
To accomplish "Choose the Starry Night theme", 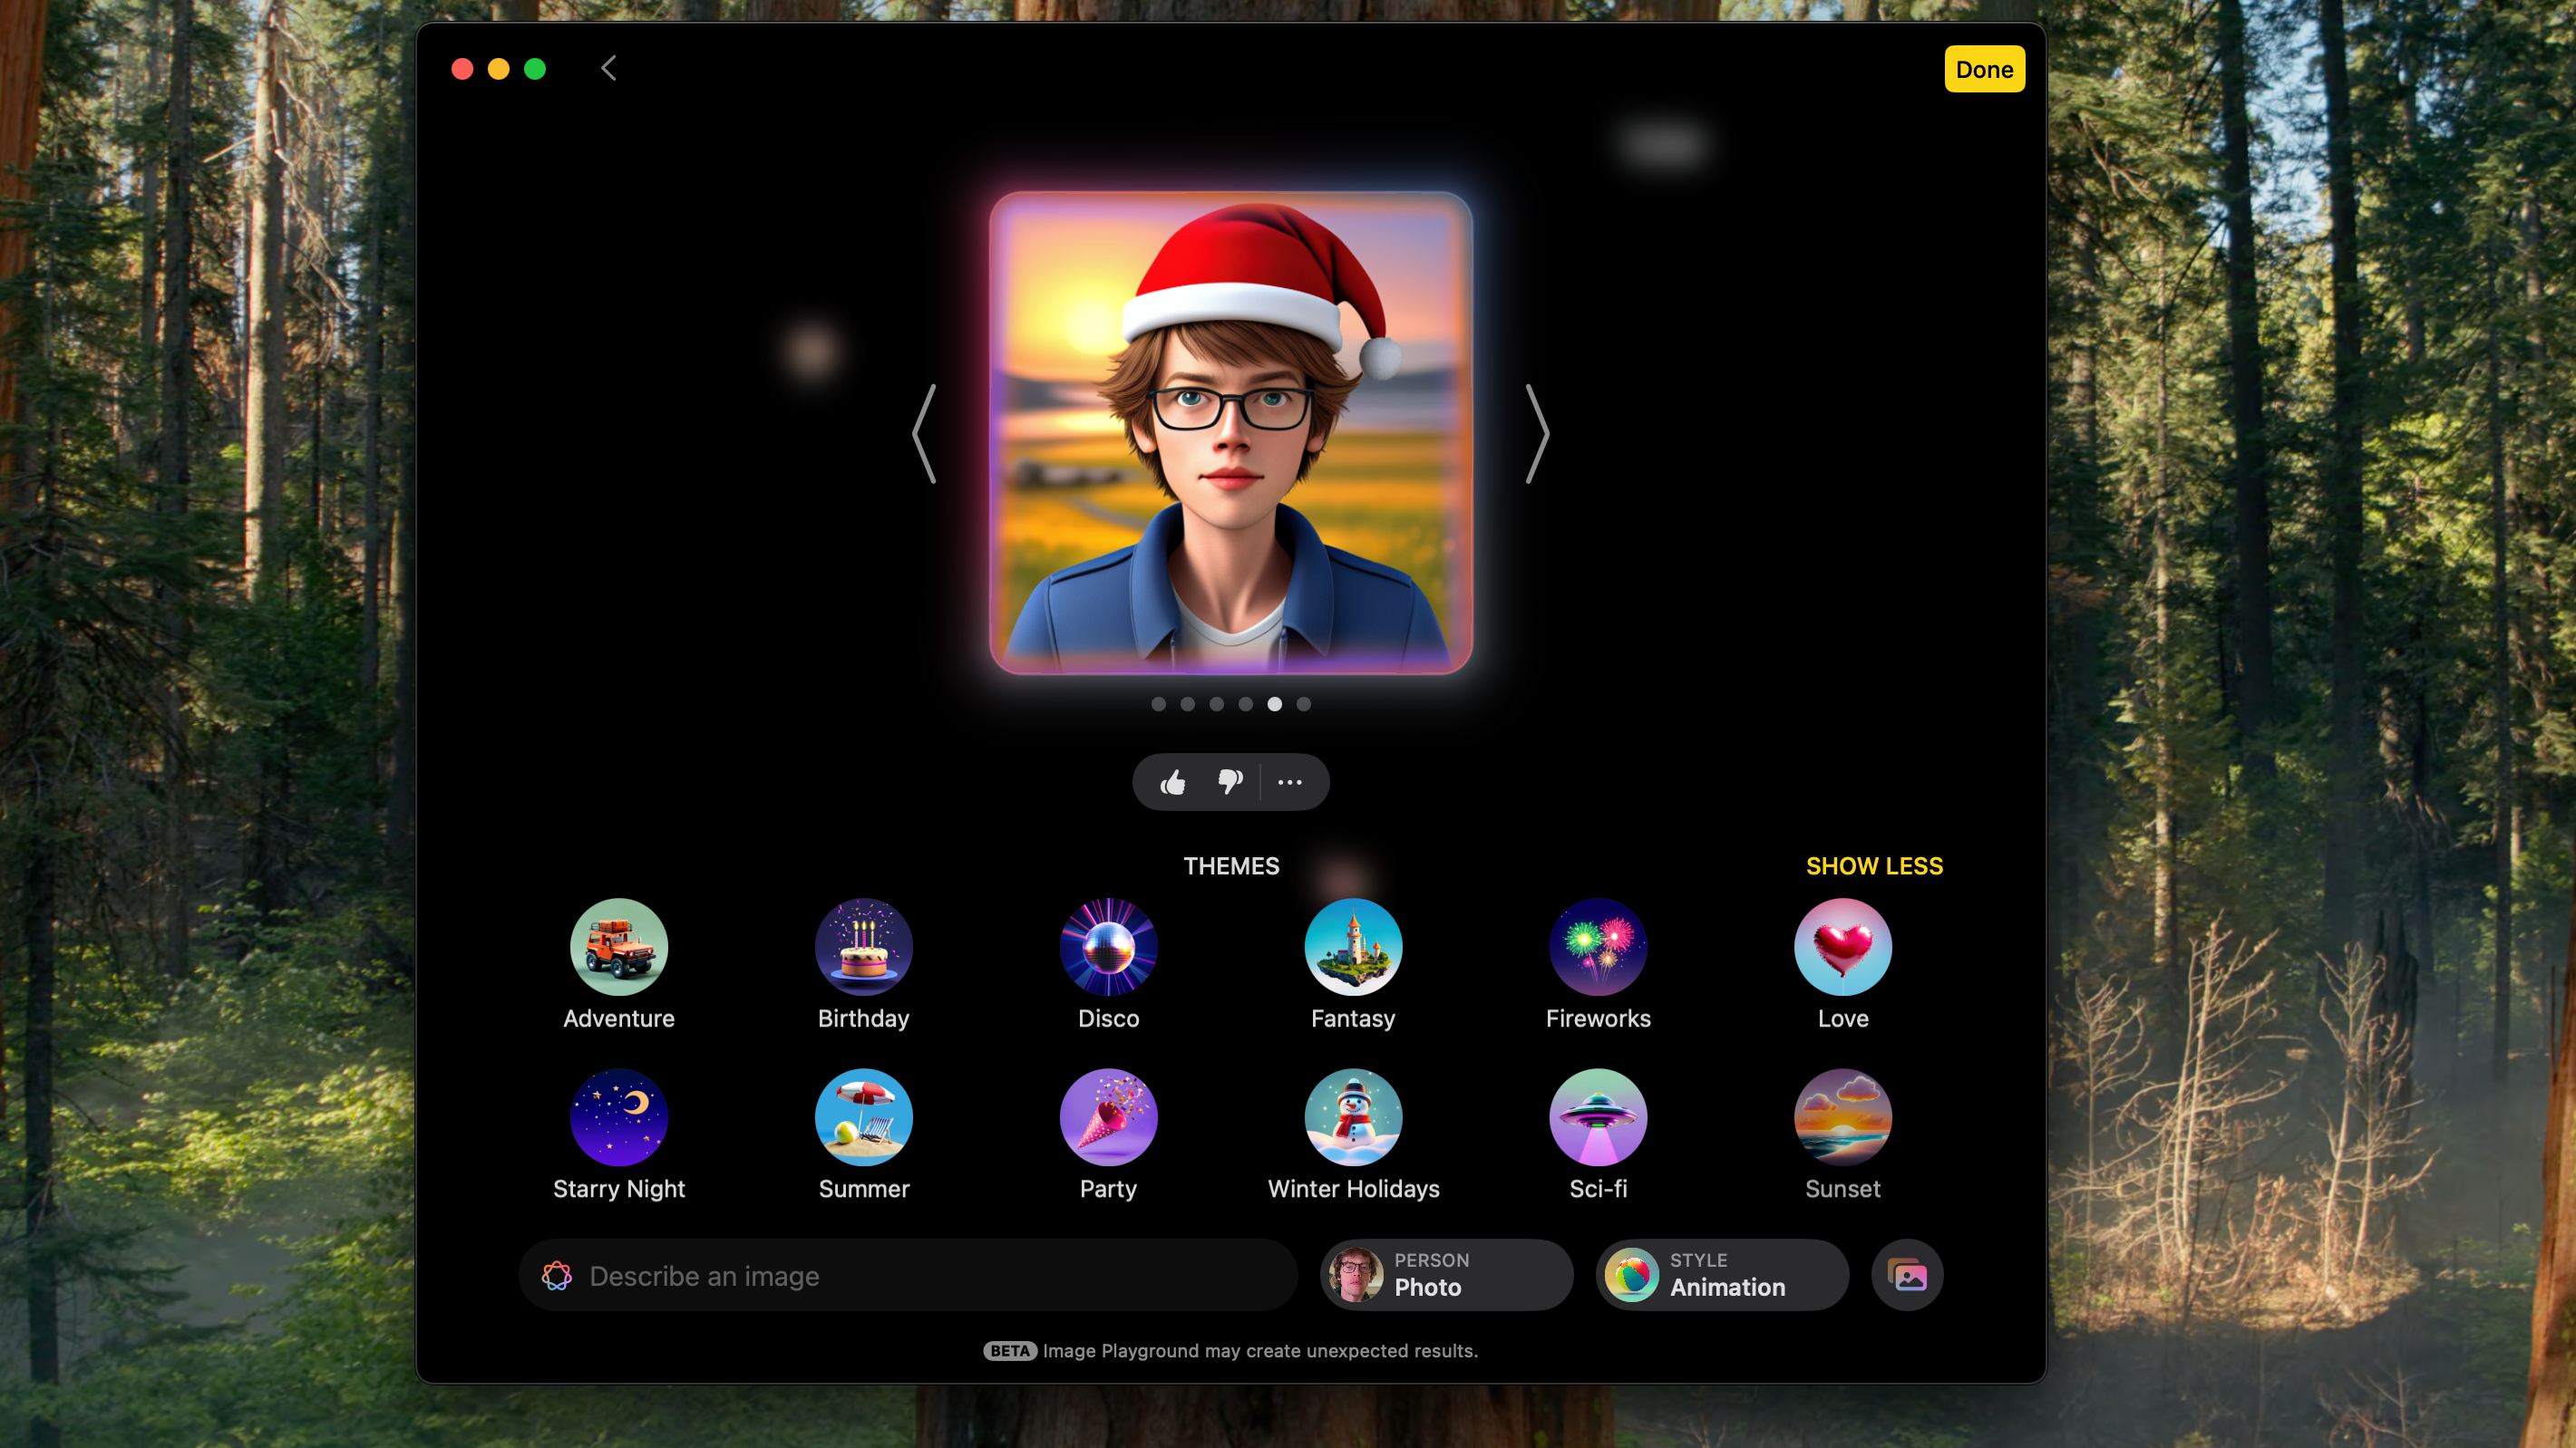I will (x=619, y=1116).
